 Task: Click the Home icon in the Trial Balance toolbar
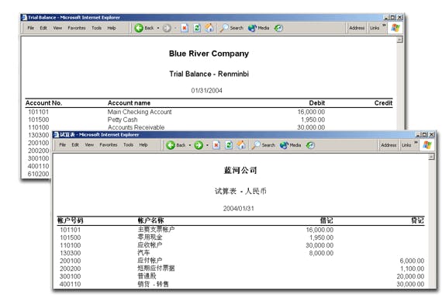coord(209,28)
